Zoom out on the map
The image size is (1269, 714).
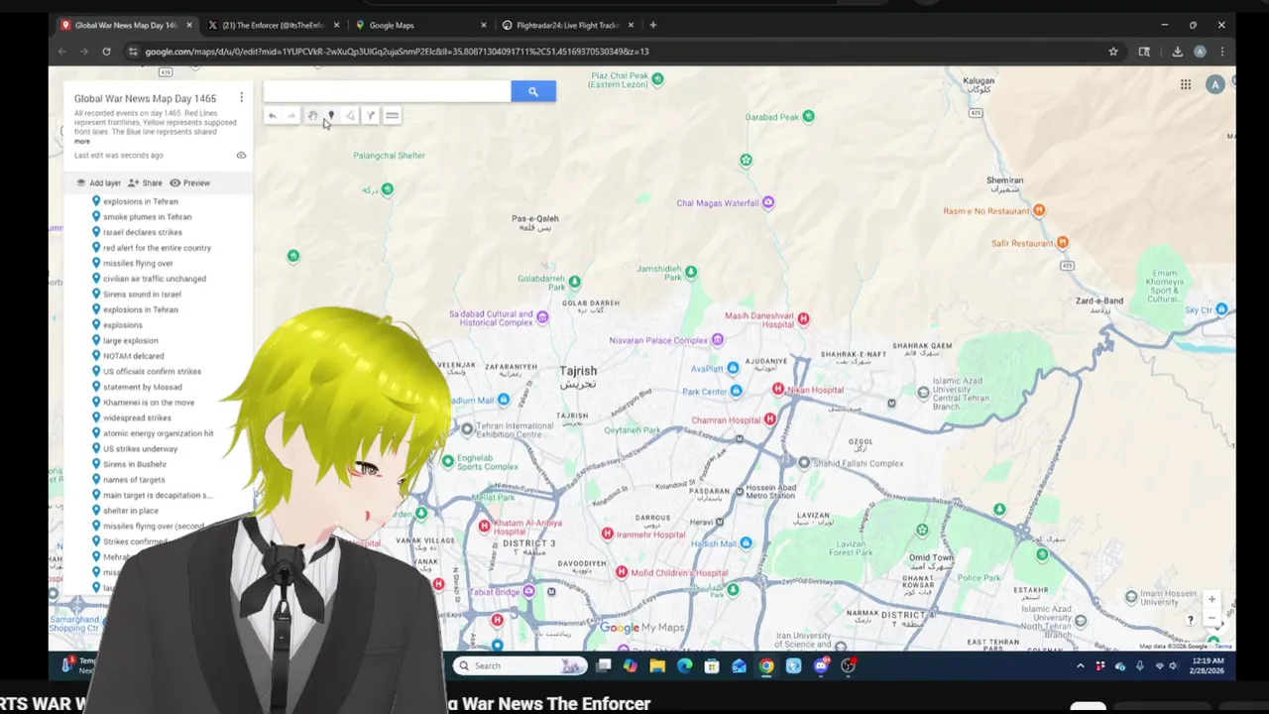(x=1211, y=620)
